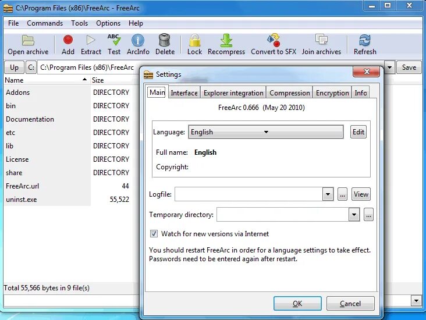The height and width of the screenshot is (320, 426).
Task: Open the Language dropdown
Action: (266, 132)
